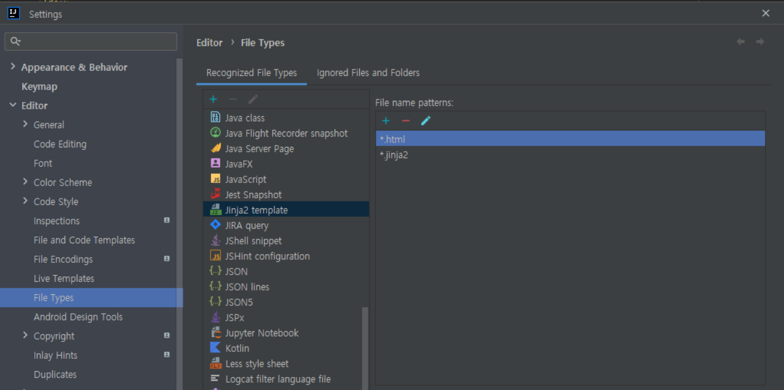This screenshot has height=390, width=784.
Task: Click the JIRA query diamond icon
Action: coord(215,225)
